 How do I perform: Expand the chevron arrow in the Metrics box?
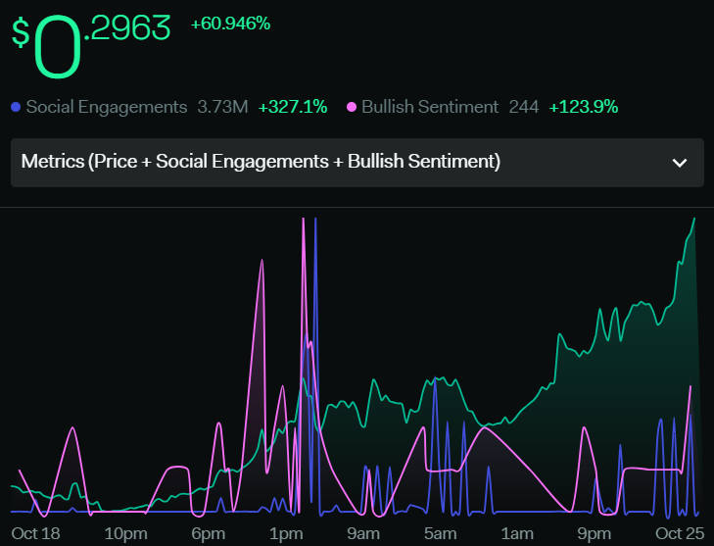click(x=680, y=163)
